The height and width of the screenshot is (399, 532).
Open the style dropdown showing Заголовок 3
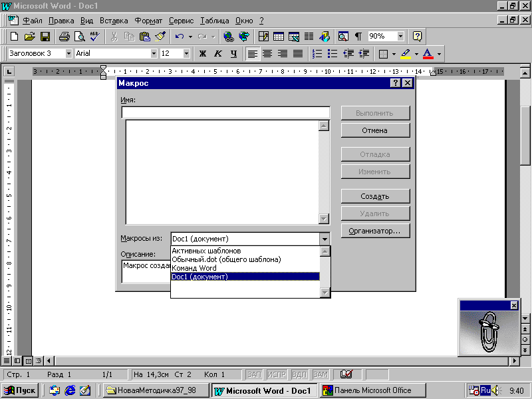pyautogui.click(x=68, y=54)
